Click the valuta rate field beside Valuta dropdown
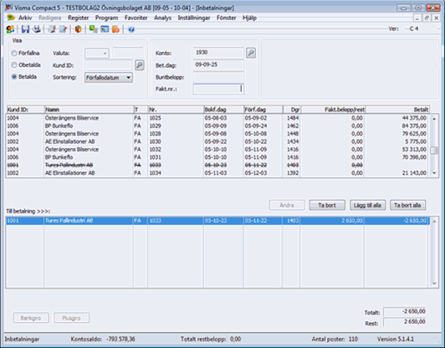Screen dimensions: 445x348 [x=128, y=53]
